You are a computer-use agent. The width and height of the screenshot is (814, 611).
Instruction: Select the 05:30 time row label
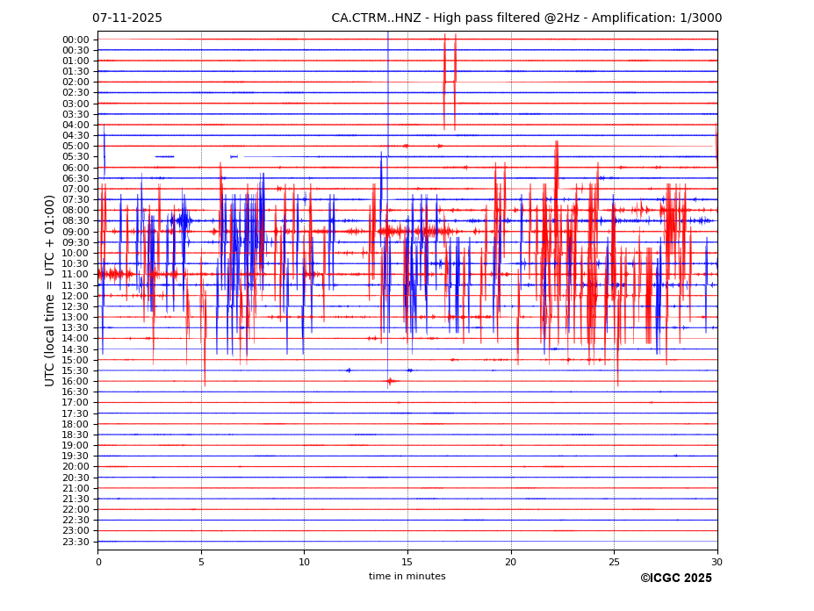point(75,157)
